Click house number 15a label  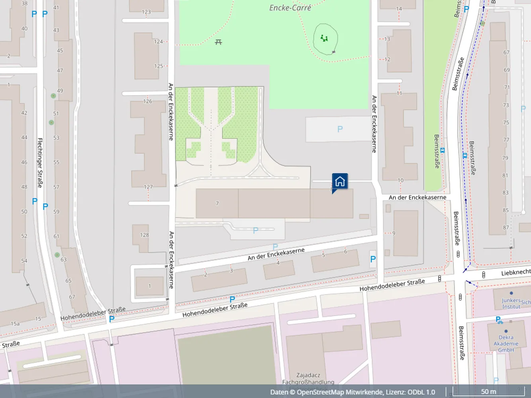click(x=15, y=324)
